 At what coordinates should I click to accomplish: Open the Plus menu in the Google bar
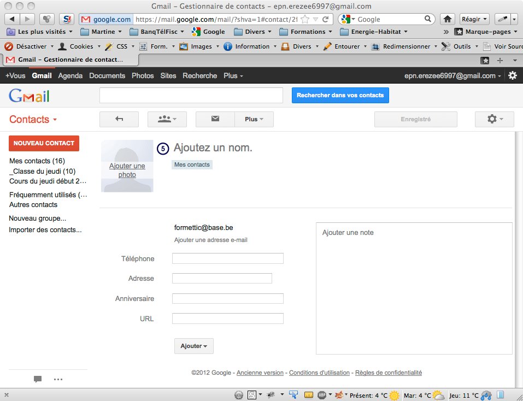[x=233, y=76]
